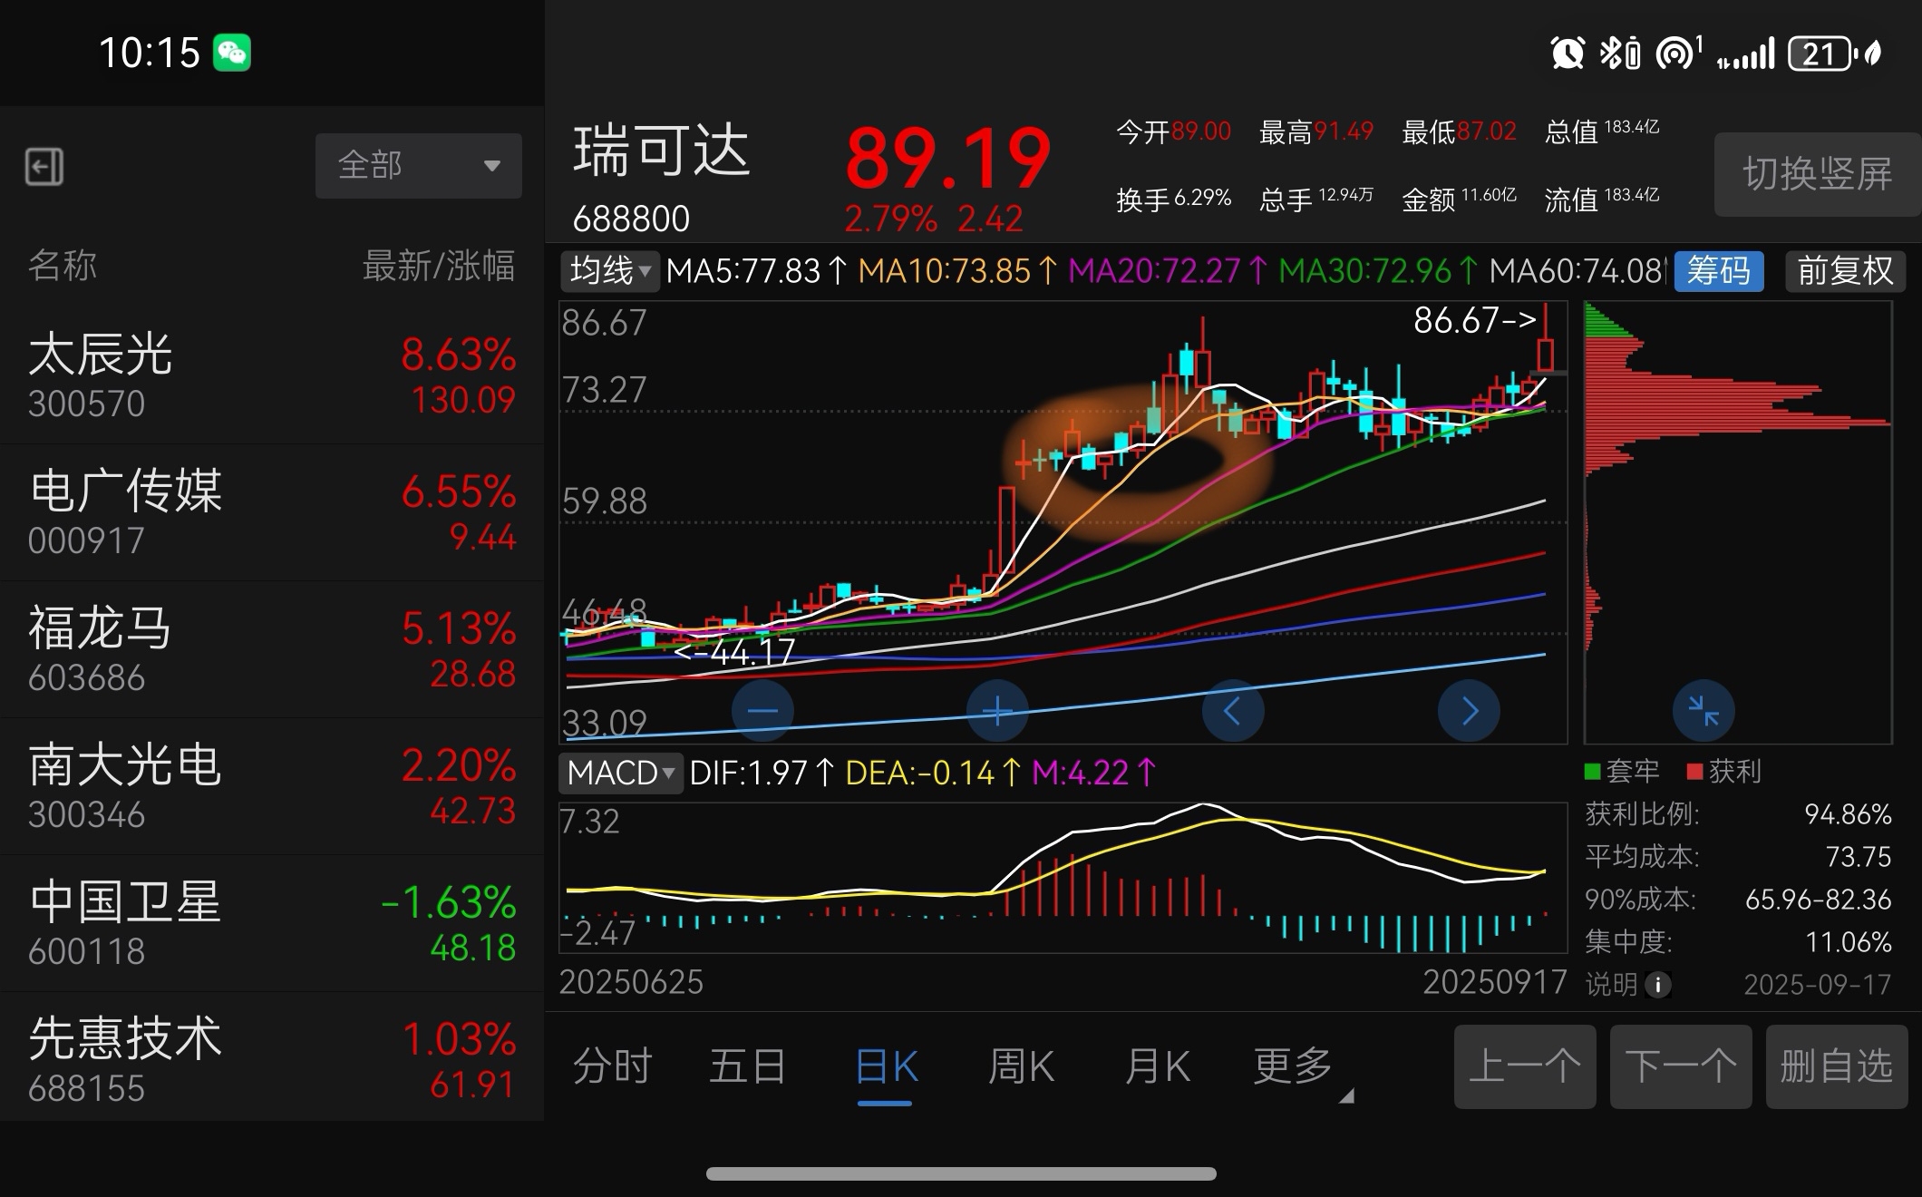Zoom out chart with minus button
The image size is (1922, 1197).
[762, 711]
